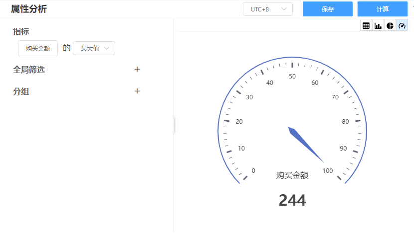Click the chevron arrow beside 最大值
414x234 pixels.
pos(107,48)
